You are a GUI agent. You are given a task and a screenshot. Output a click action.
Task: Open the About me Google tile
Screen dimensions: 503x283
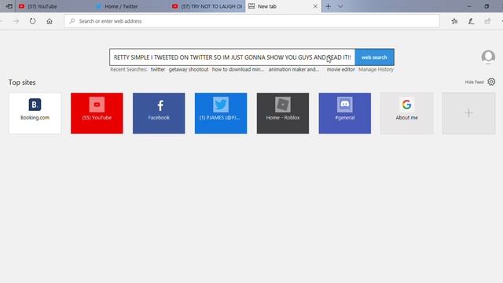pos(407,113)
